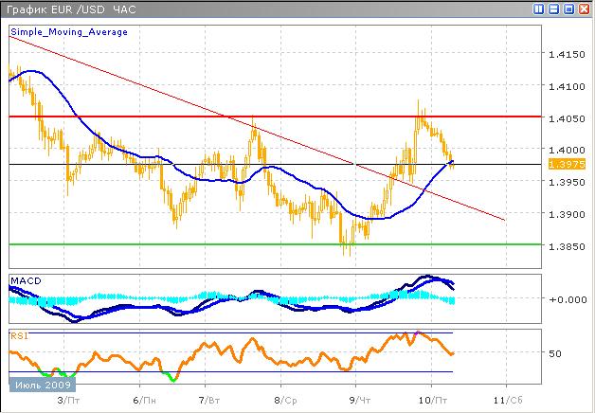The image size is (595, 413).
Task: Click the 9/Чт date label
Action: [x=360, y=400]
